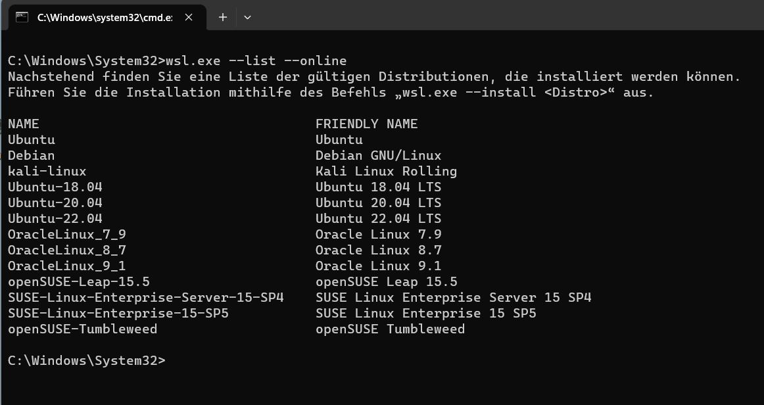Expand the new-tab profile dropdown chevron
This screenshot has height=405, width=764.
point(247,17)
